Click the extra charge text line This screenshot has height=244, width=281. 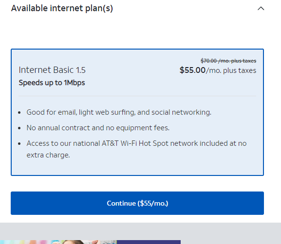click(48, 155)
